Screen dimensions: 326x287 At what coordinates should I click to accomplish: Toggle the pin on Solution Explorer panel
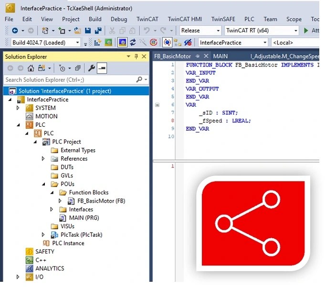tap(136, 56)
